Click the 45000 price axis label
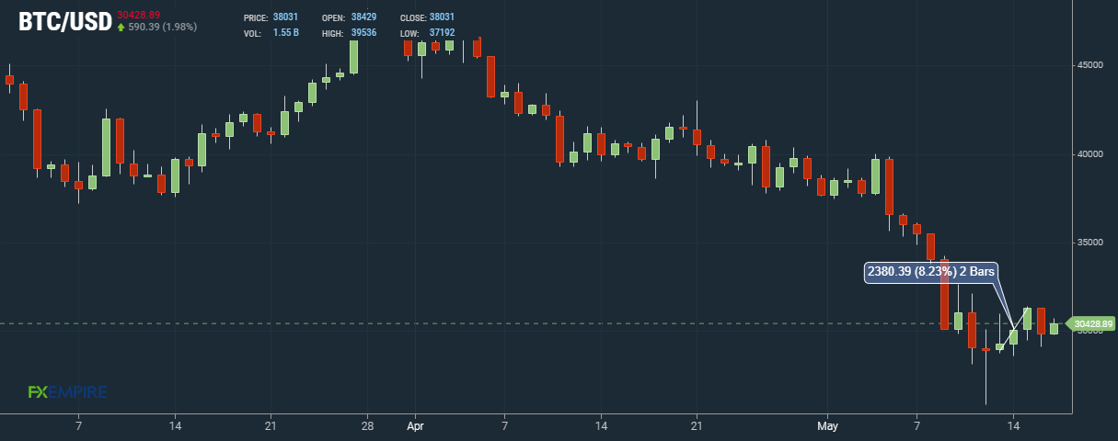 click(x=1090, y=65)
